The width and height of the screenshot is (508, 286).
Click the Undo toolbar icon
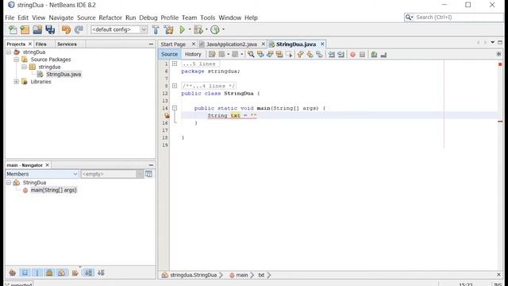pos(66,30)
